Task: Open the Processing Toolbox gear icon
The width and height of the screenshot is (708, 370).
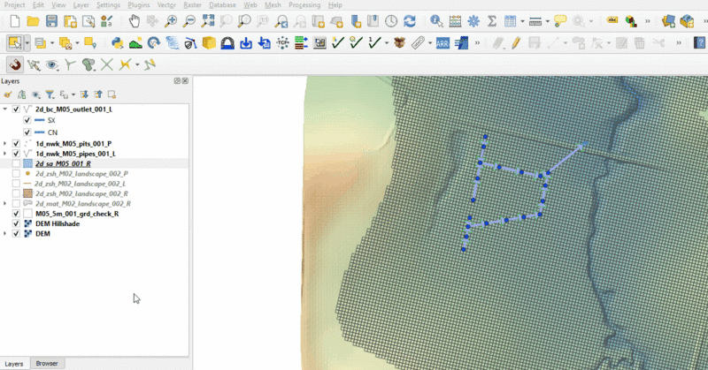Action: pos(473,20)
